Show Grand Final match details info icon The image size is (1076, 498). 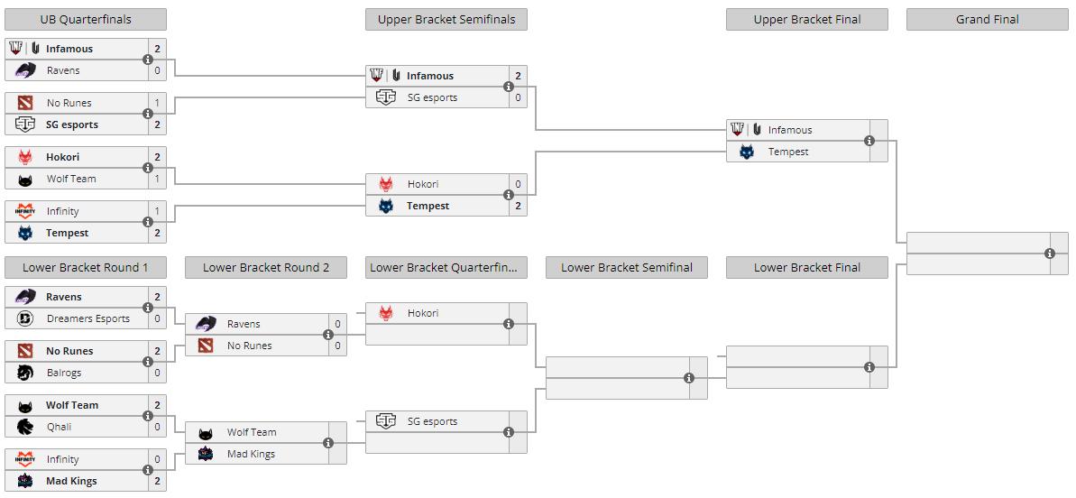pos(1050,254)
